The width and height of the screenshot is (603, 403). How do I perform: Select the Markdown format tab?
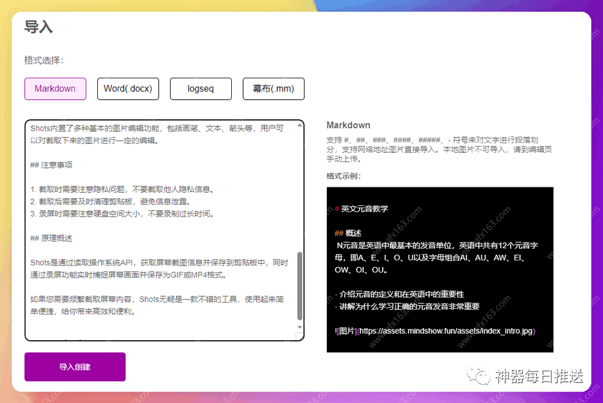point(55,88)
